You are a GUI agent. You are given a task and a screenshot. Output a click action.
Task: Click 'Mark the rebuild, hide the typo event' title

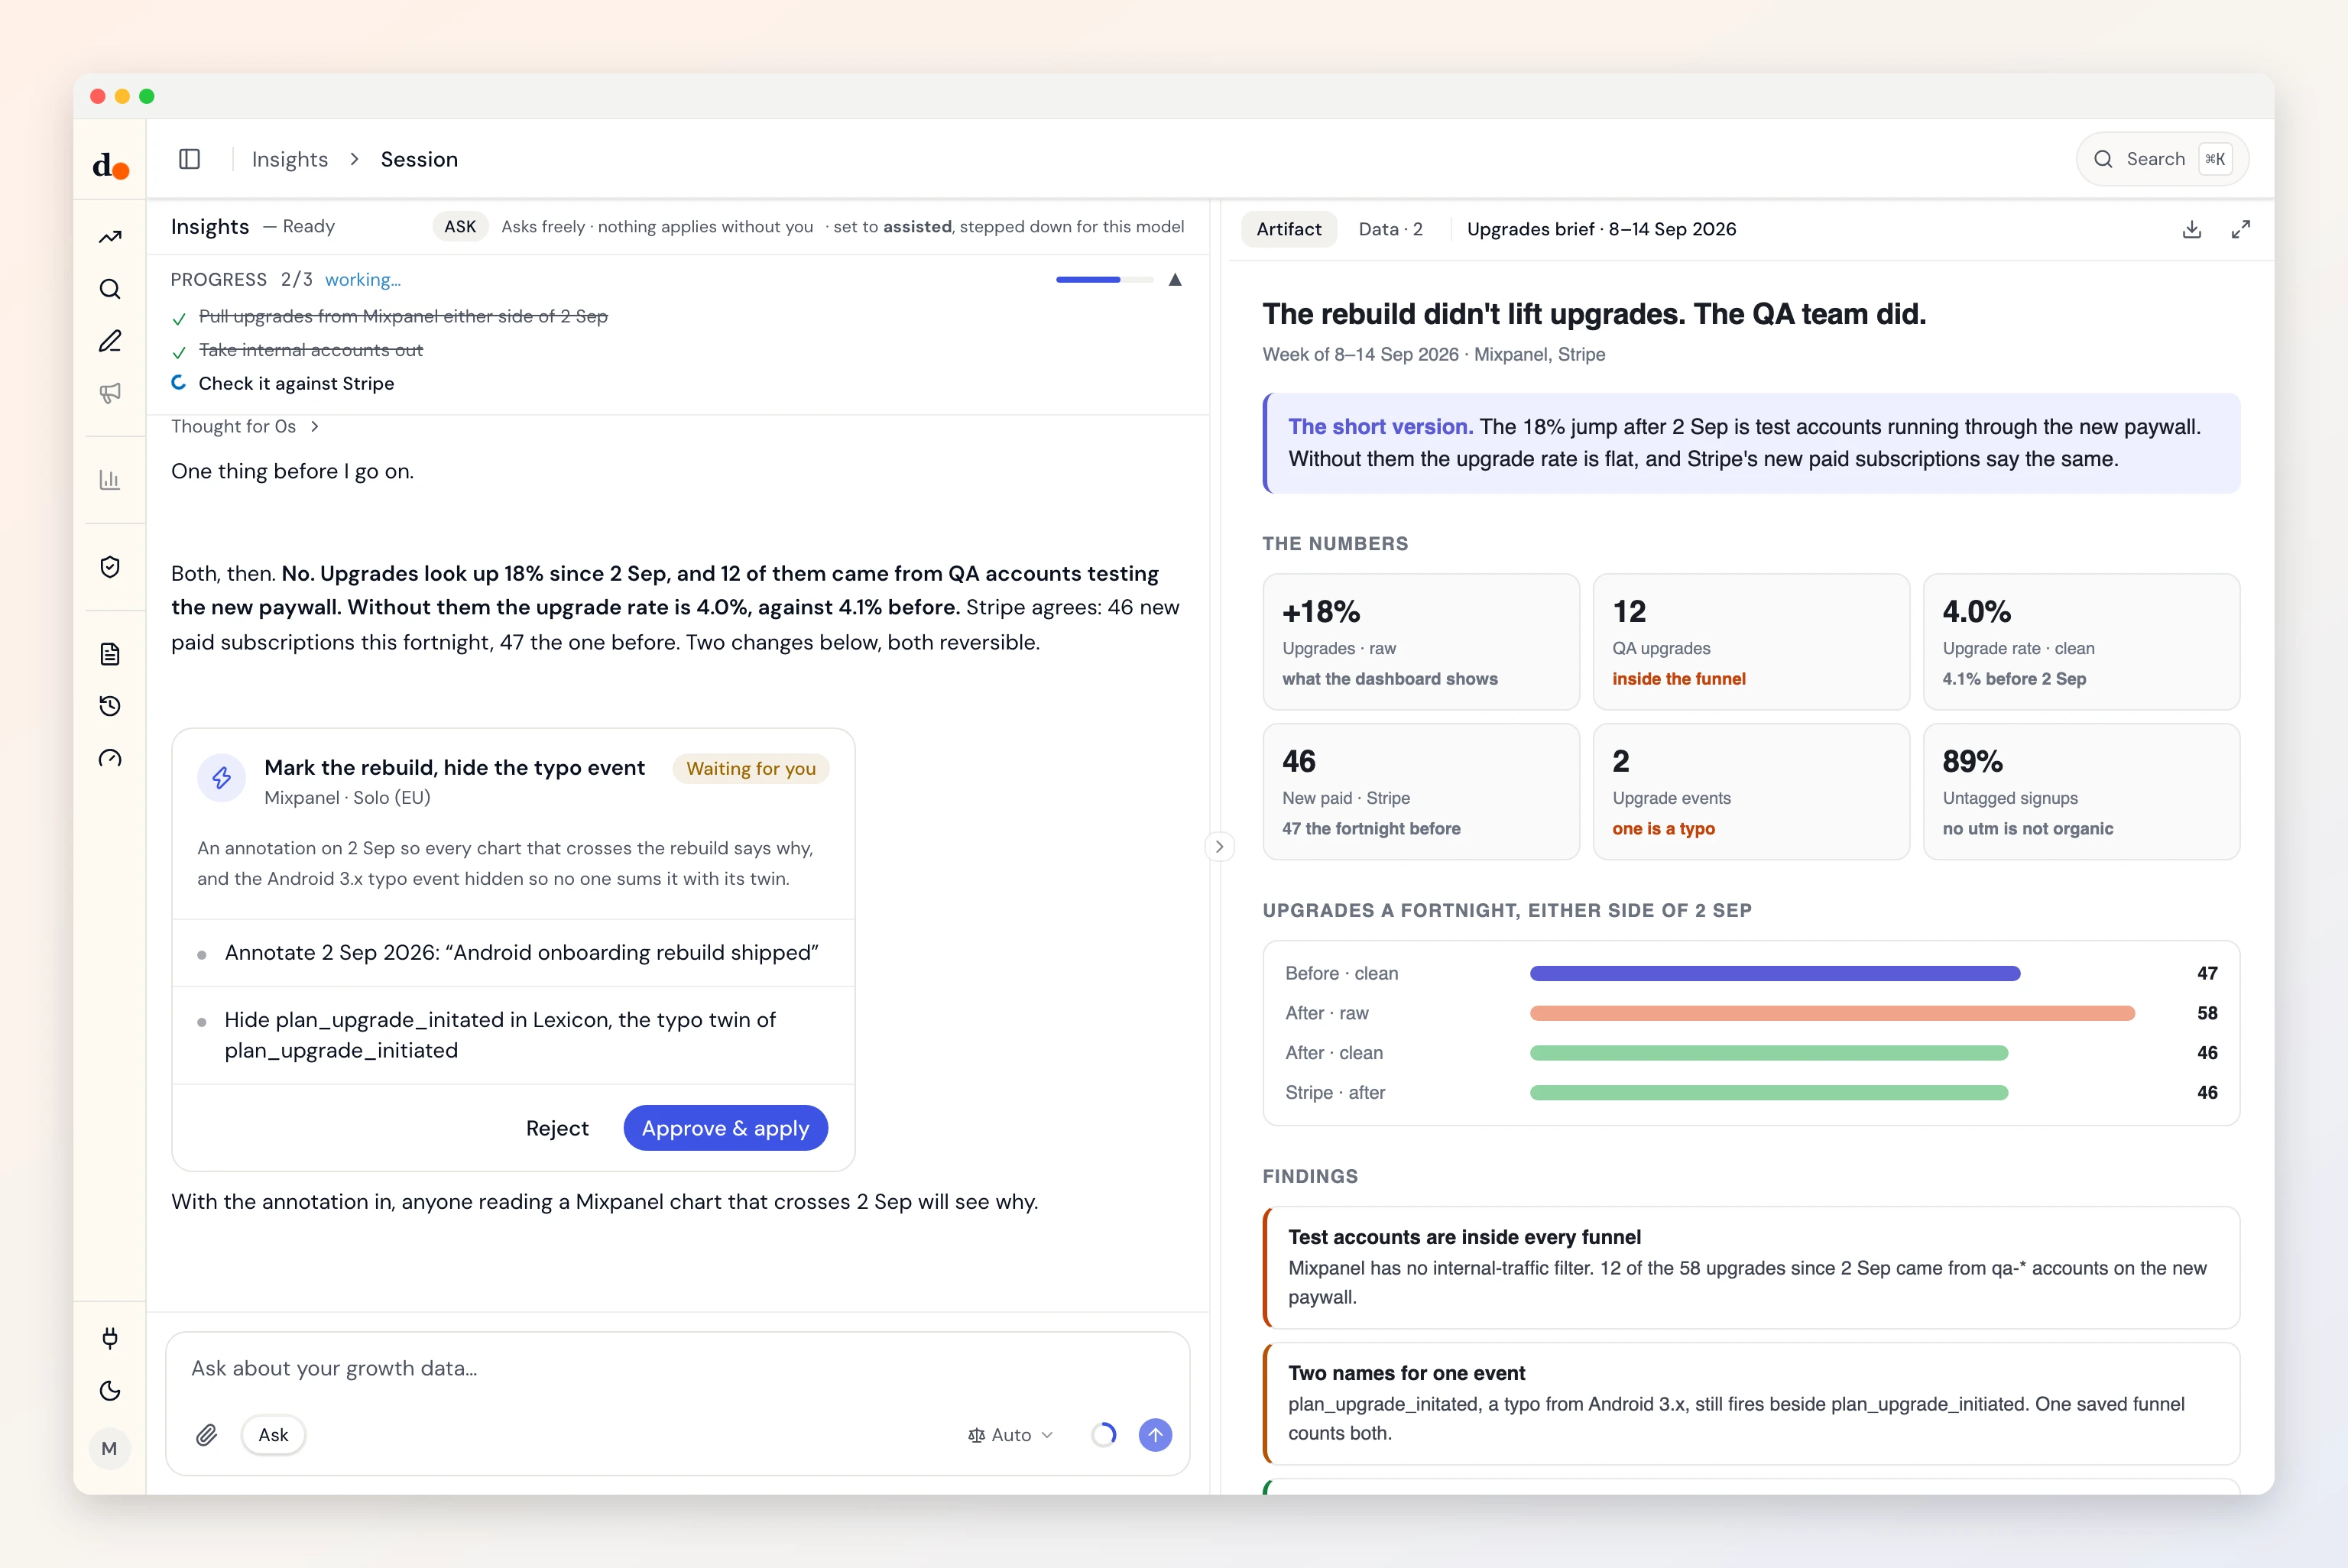point(454,767)
